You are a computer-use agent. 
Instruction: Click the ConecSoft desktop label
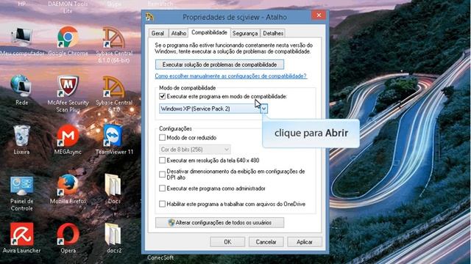coord(160,257)
